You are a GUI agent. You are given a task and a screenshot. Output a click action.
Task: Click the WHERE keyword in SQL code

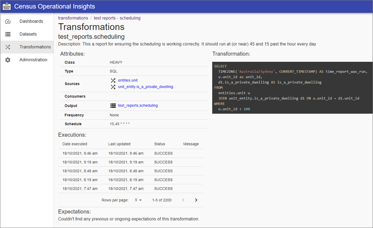tap(219, 104)
